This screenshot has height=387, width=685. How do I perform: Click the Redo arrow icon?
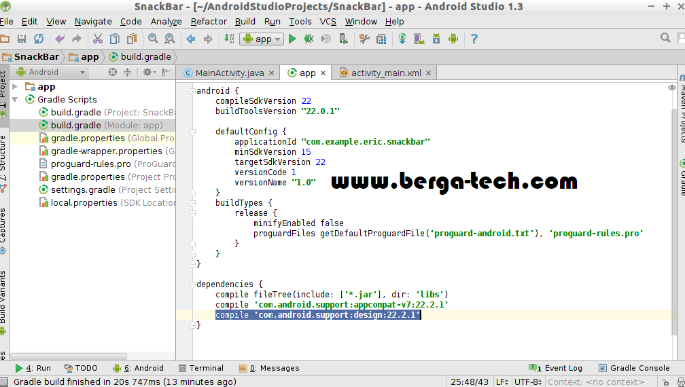[76, 39]
